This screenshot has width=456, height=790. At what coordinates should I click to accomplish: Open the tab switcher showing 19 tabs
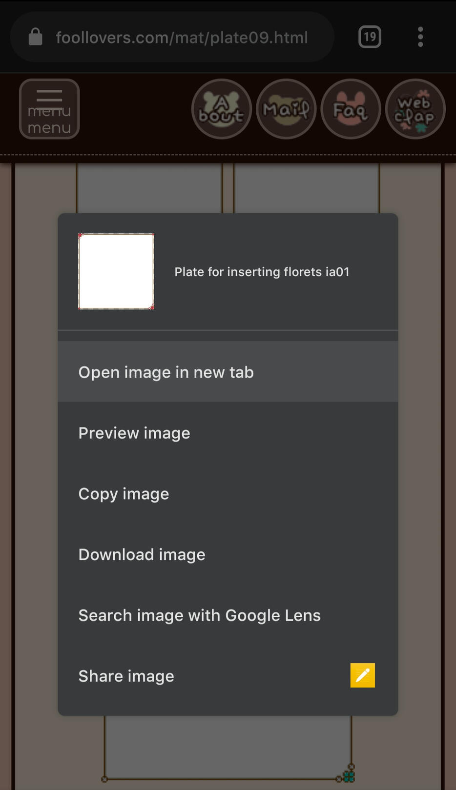pos(370,37)
